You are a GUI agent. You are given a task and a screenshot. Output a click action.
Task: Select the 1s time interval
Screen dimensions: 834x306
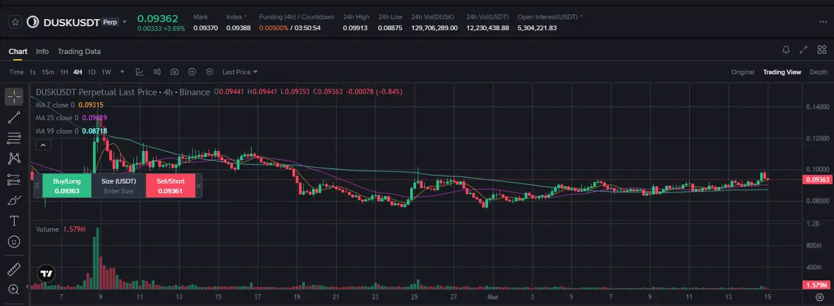pos(33,72)
